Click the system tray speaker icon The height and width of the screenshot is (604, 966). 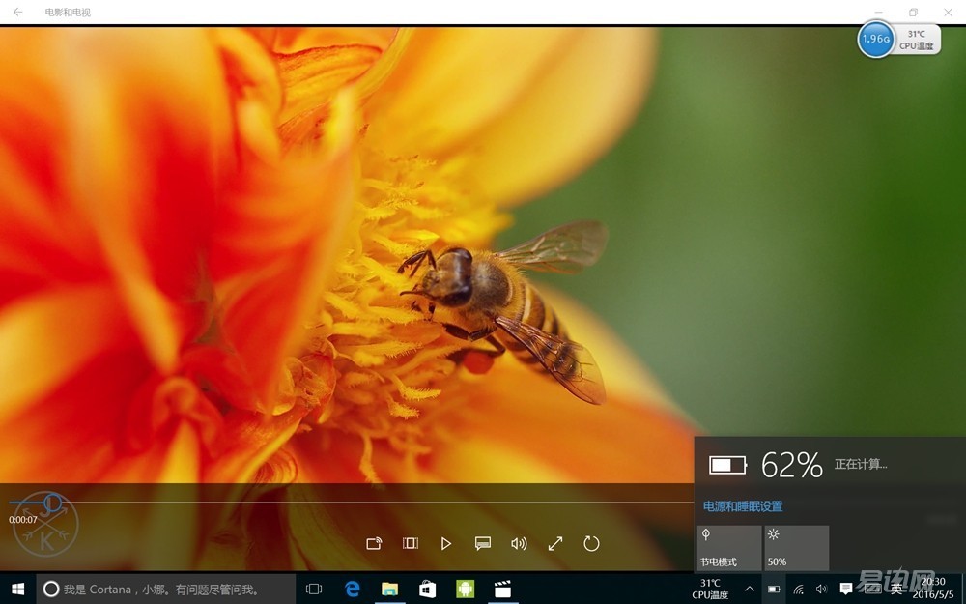coord(821,590)
